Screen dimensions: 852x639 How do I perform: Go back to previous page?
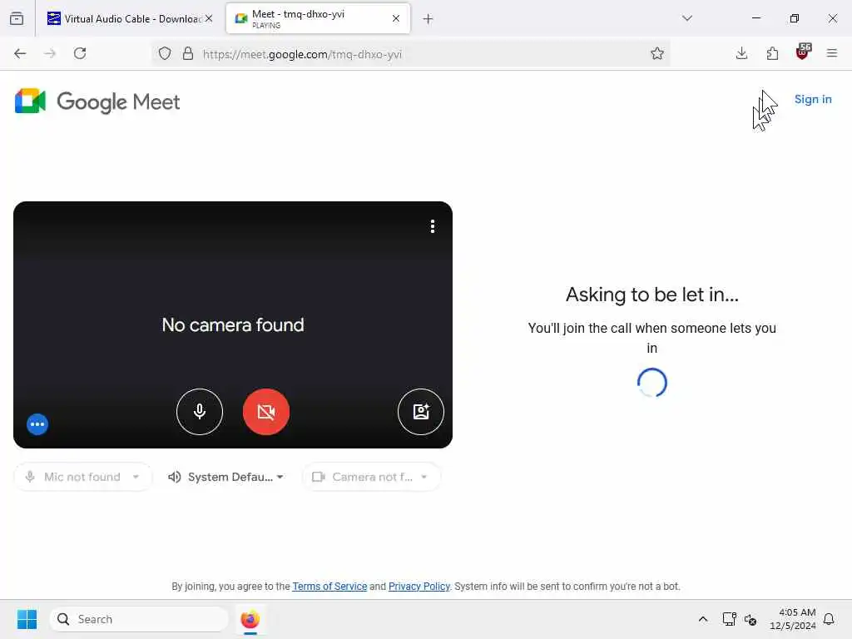[x=20, y=53]
